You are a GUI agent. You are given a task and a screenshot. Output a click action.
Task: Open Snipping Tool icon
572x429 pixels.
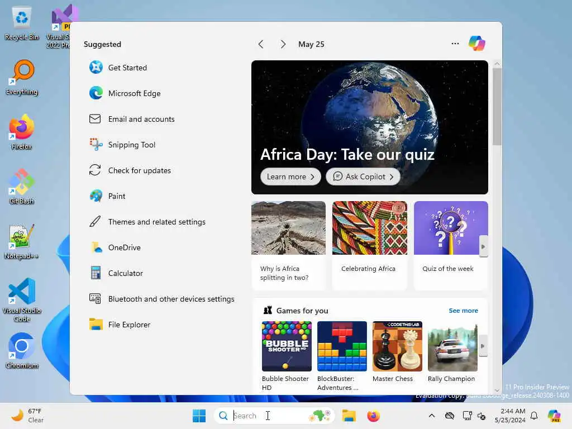[96, 145]
